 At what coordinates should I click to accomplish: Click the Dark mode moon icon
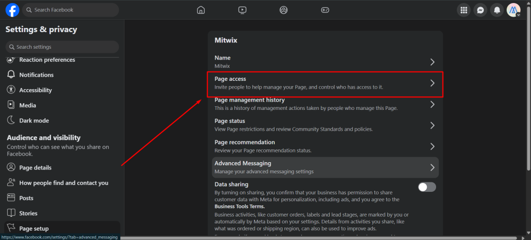(x=11, y=120)
